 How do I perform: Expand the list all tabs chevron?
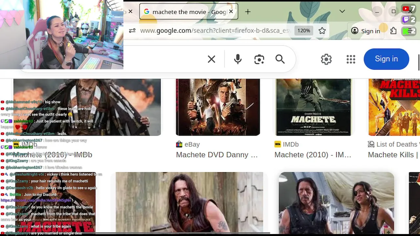[342, 11]
